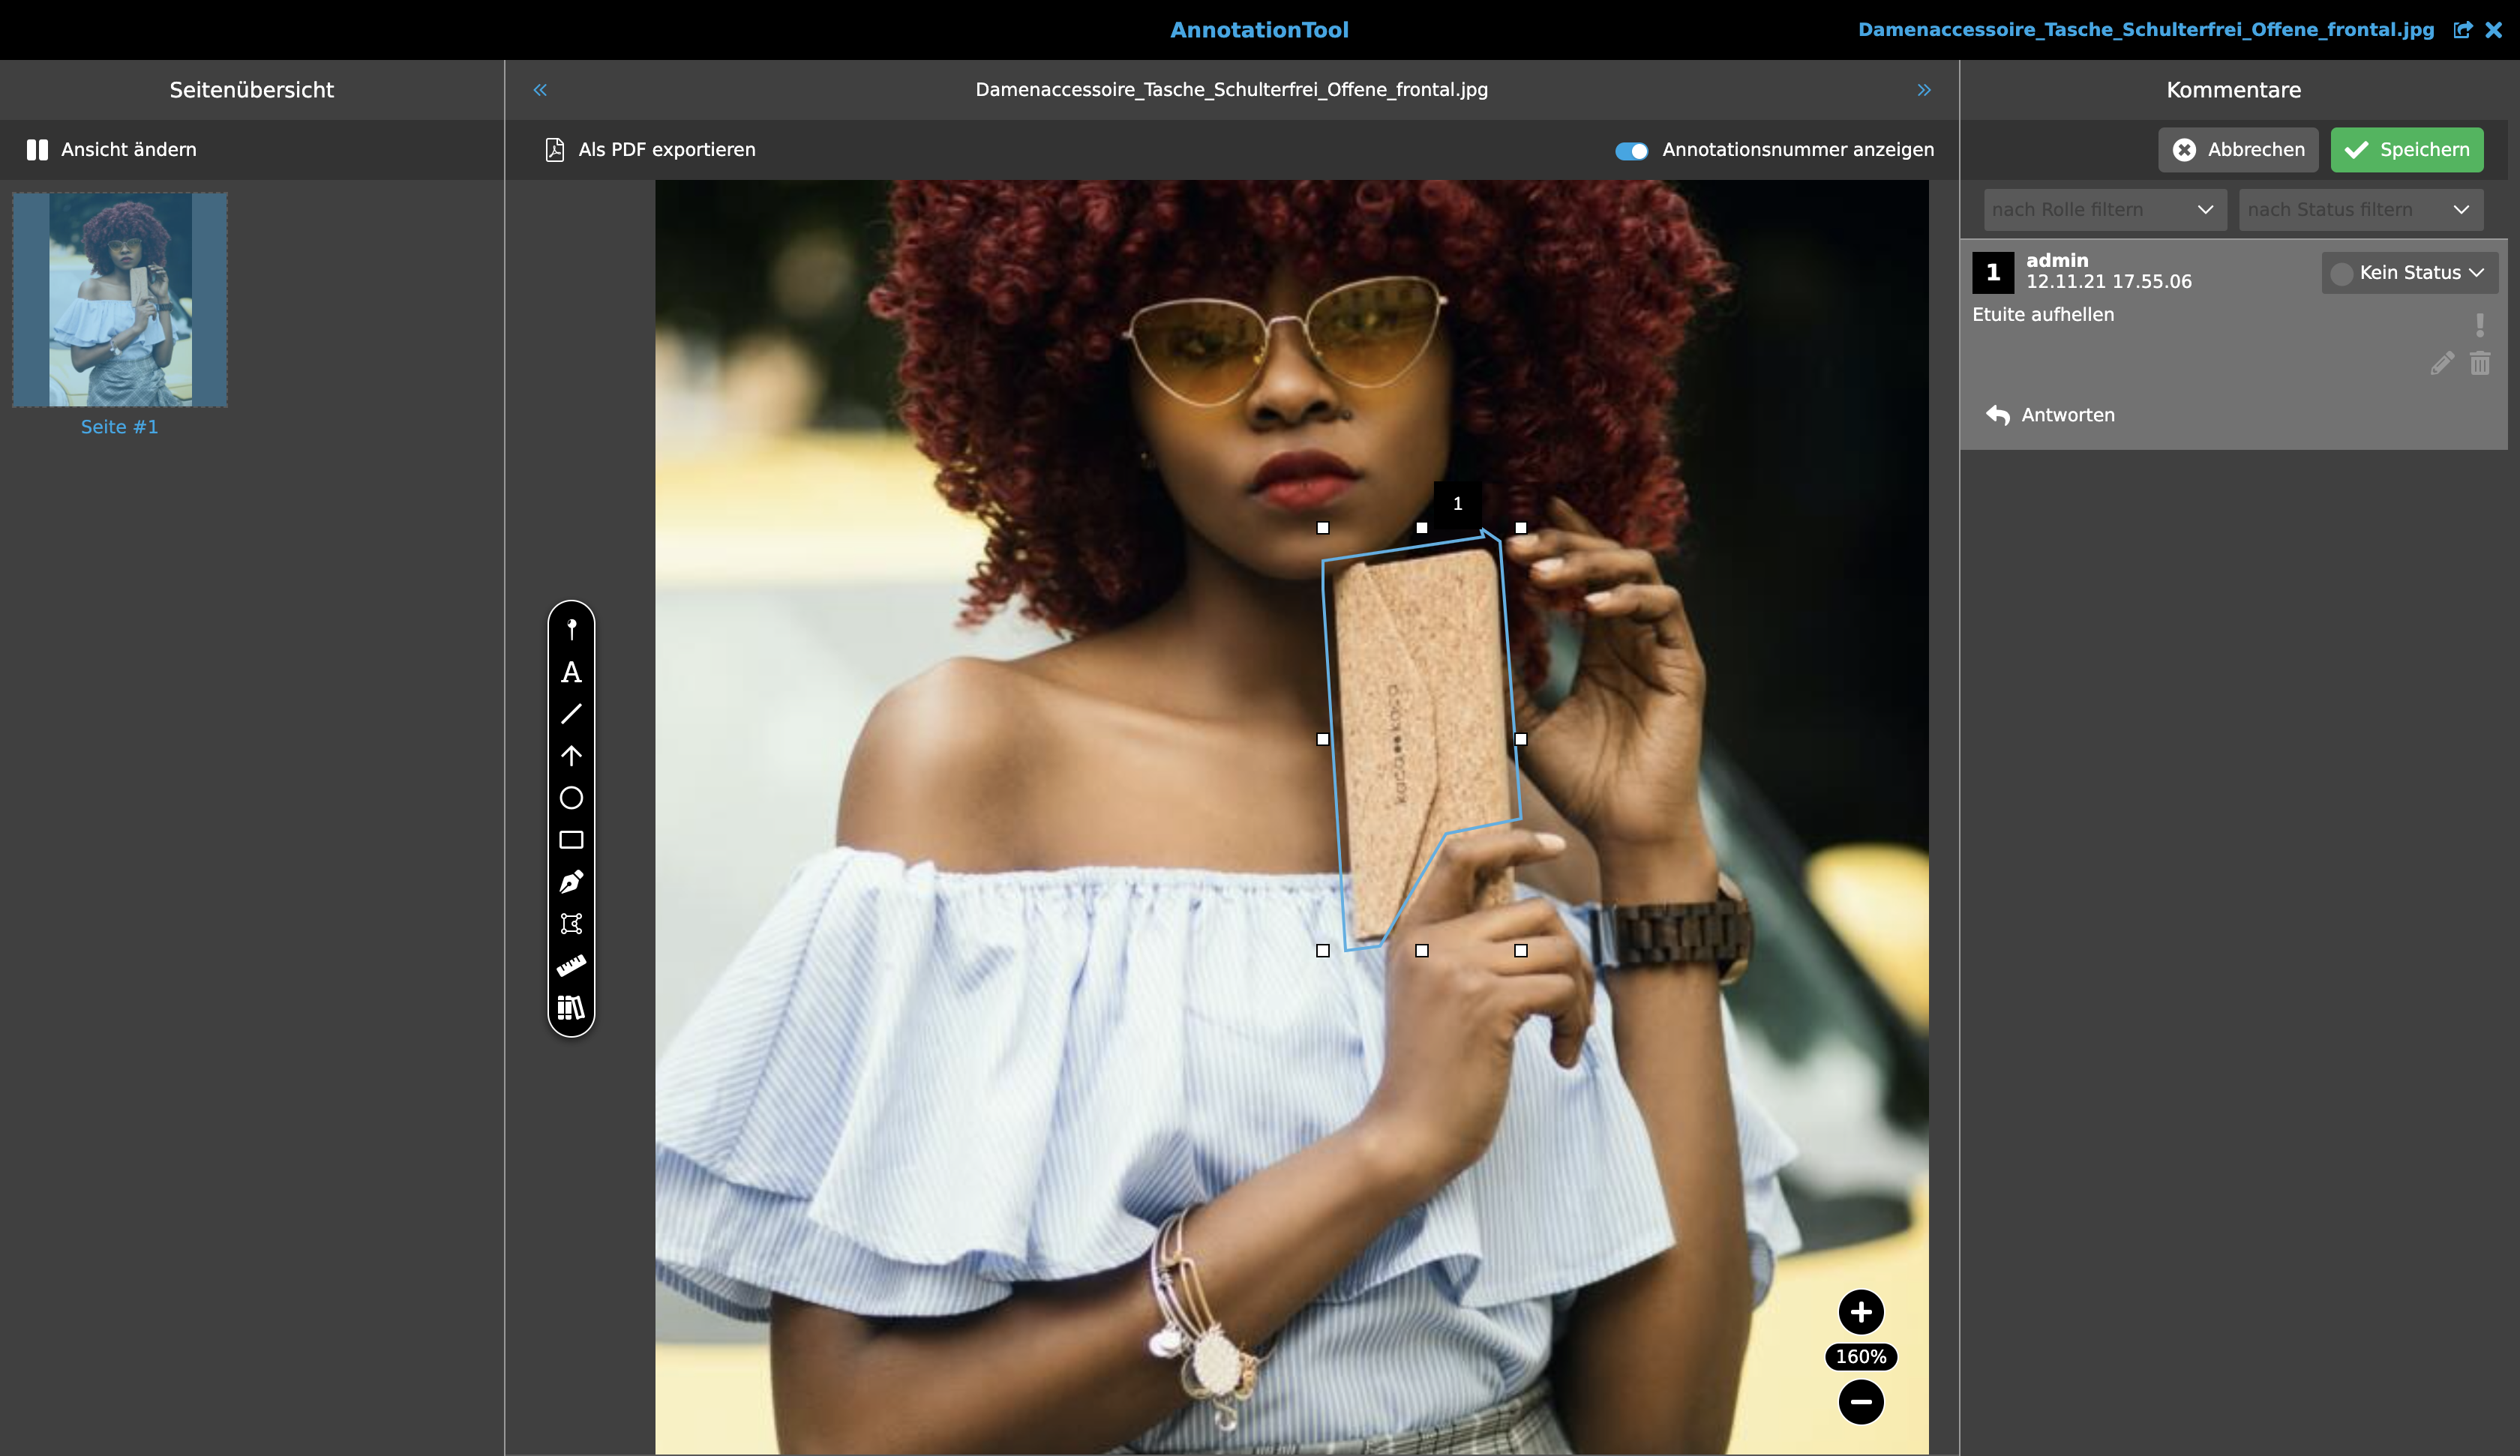Viewport: 2520px width, 1456px height.
Task: Go to next file with right chevrons
Action: pos(1923,90)
